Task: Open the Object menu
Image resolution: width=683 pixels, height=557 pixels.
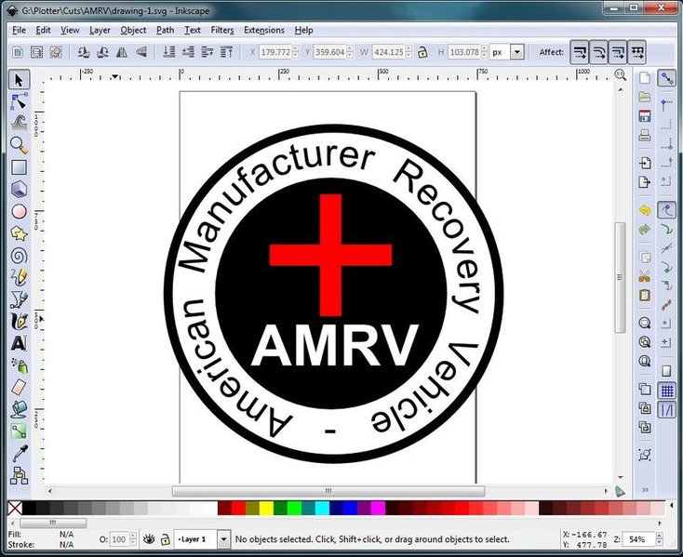Action: [133, 30]
